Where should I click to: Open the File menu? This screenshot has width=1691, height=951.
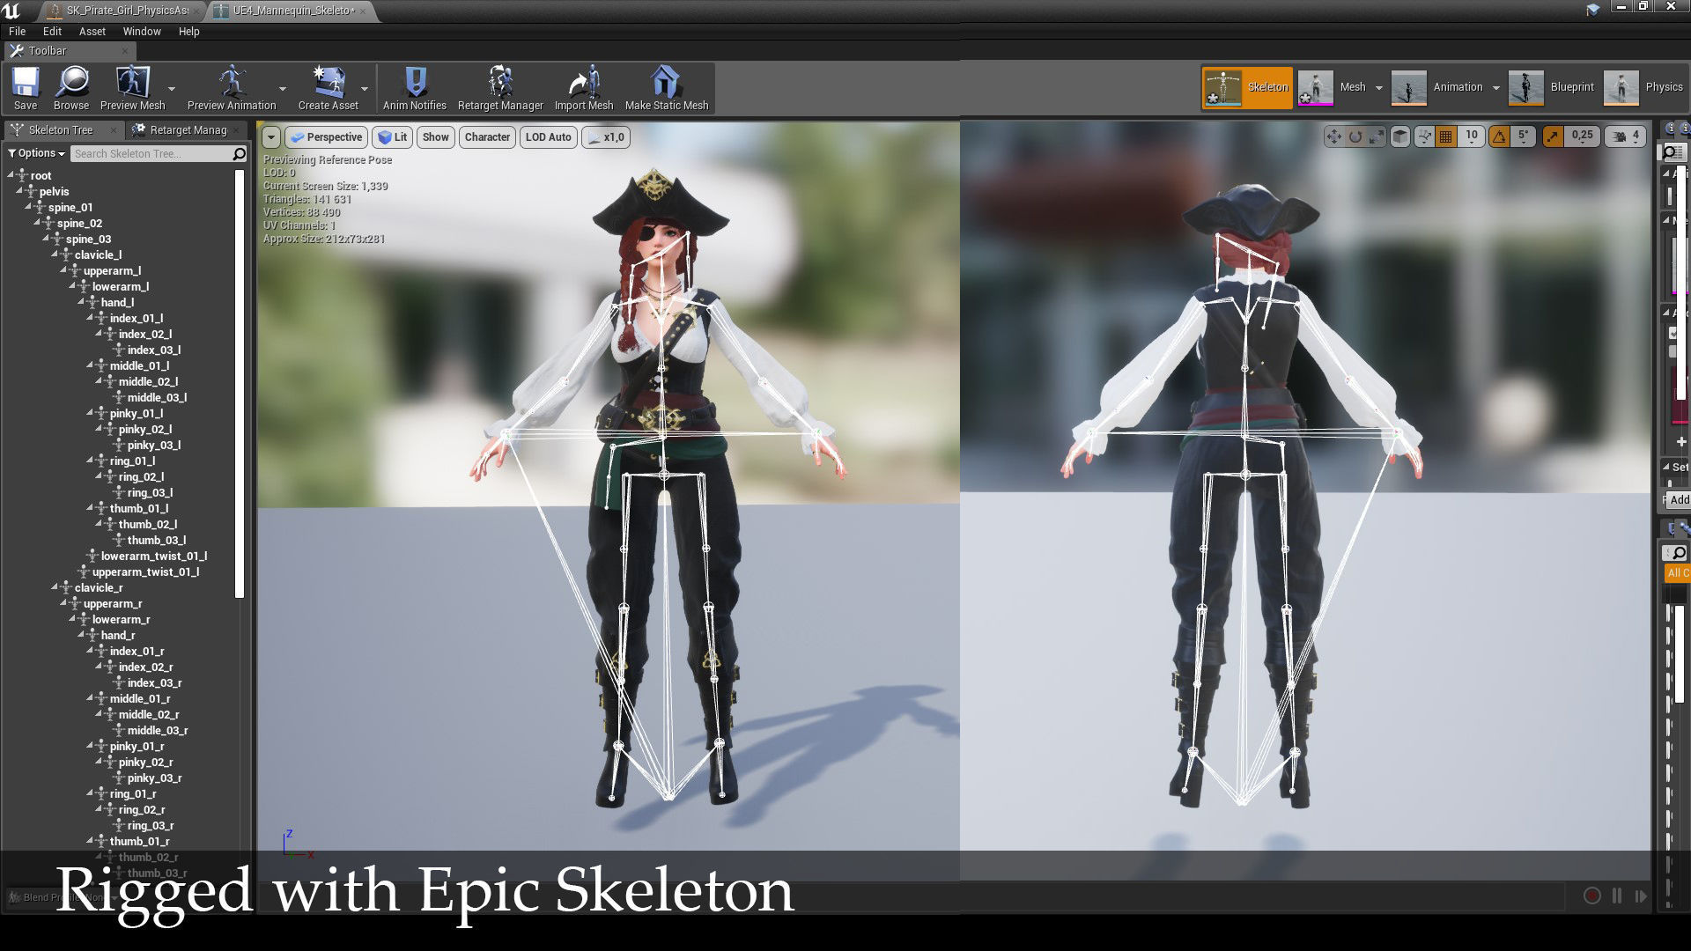(x=17, y=32)
